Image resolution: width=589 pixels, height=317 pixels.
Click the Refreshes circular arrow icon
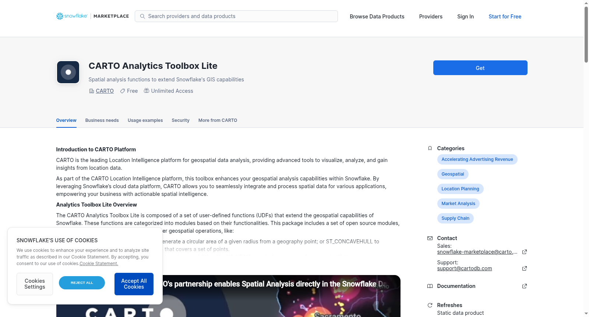(x=430, y=305)
